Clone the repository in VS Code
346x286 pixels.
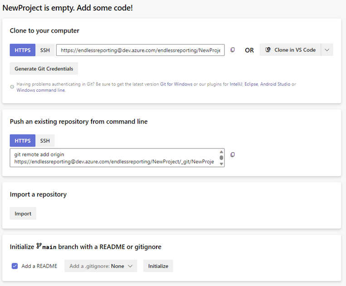[290, 50]
